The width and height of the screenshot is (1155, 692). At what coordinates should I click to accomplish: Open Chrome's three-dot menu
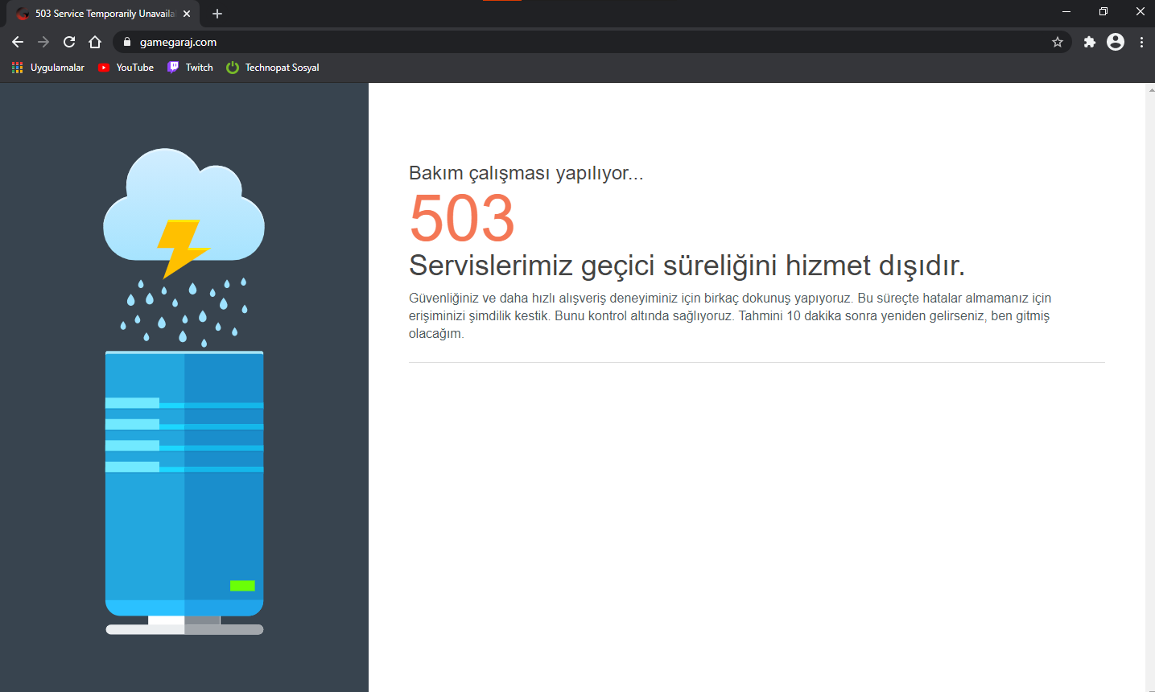[1141, 42]
